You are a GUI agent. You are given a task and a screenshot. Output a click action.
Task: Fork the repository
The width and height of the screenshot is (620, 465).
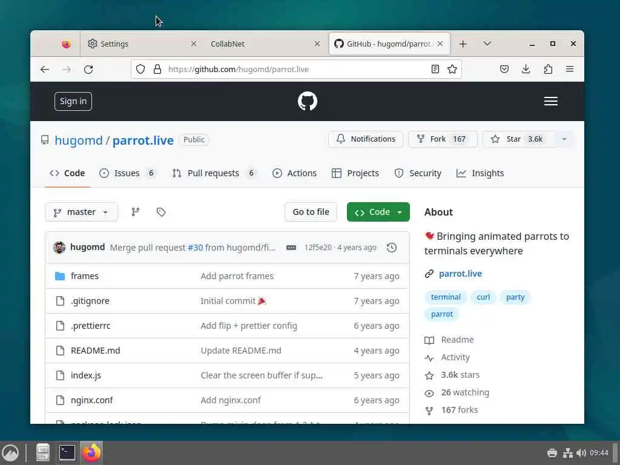[443, 139]
